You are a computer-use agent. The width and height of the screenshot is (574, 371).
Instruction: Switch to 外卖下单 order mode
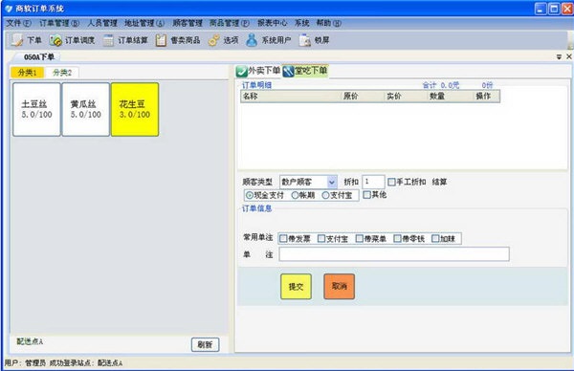tap(257, 71)
